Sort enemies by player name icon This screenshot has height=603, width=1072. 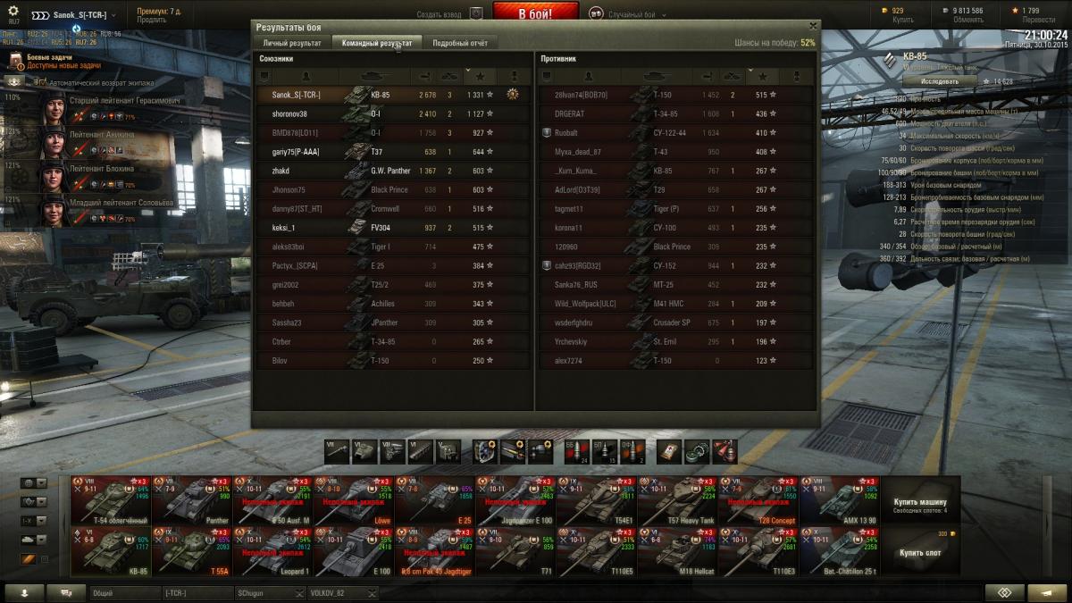click(x=589, y=76)
